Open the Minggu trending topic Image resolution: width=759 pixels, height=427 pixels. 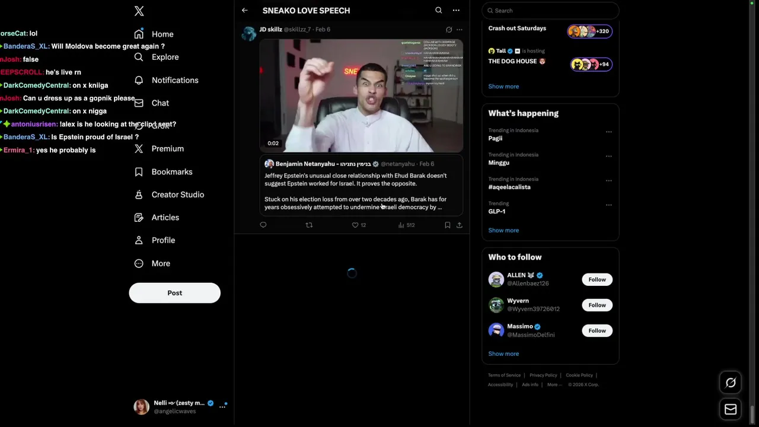point(499,162)
